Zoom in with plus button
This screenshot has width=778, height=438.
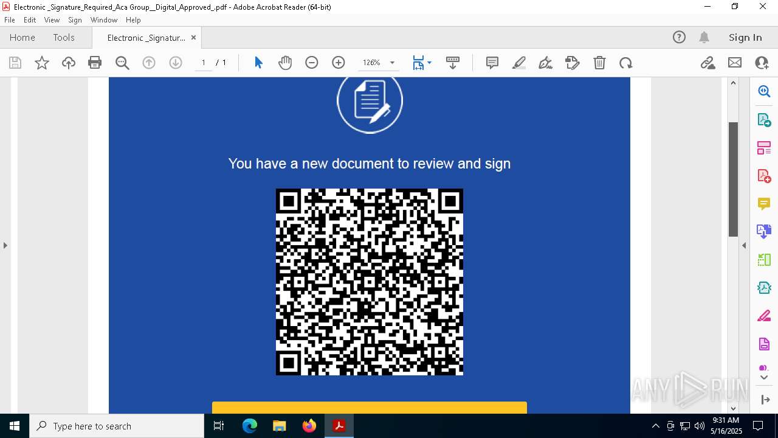339,63
